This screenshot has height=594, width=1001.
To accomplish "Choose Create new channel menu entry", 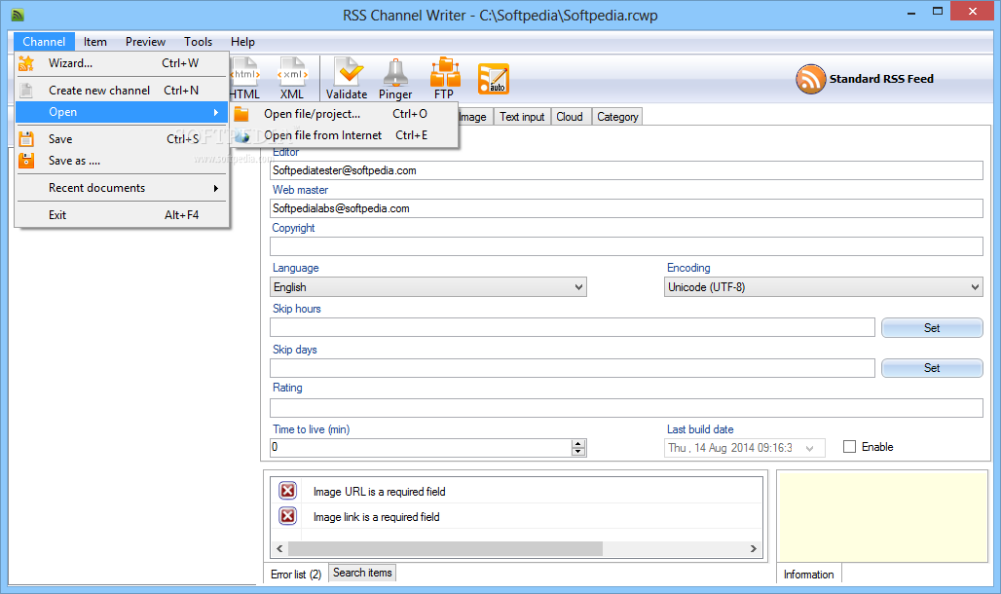I will [x=122, y=90].
